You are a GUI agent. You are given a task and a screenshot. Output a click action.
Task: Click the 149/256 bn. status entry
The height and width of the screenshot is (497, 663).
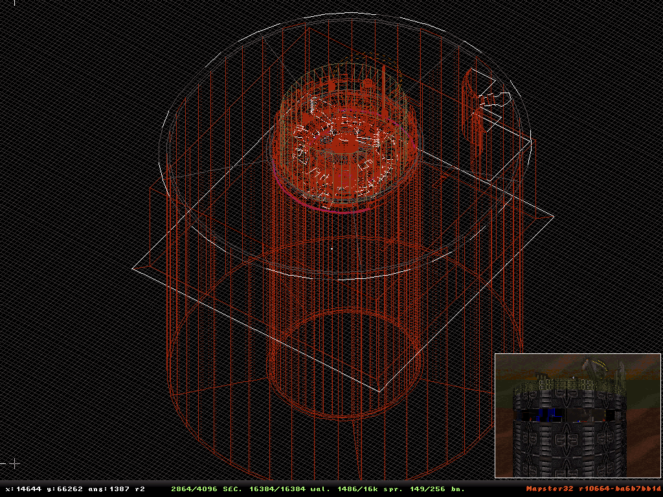point(438,489)
